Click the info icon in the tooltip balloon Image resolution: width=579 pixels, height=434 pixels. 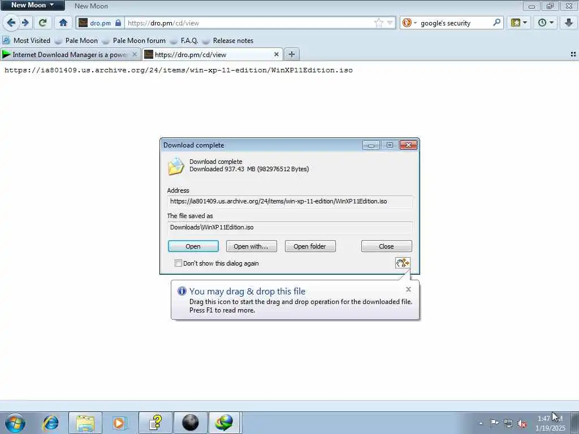[x=182, y=291]
